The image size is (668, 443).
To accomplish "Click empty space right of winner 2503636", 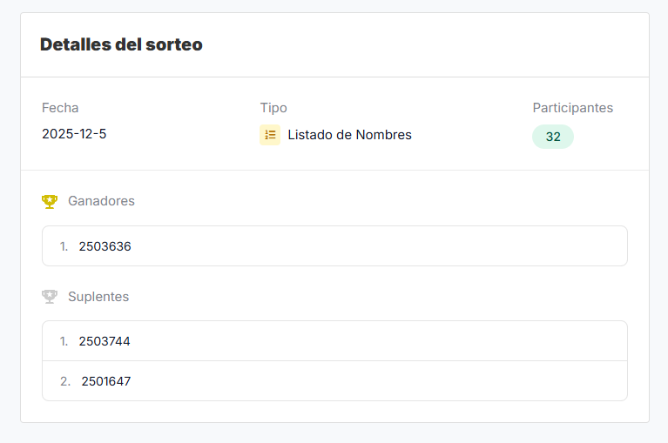I will click(x=392, y=246).
